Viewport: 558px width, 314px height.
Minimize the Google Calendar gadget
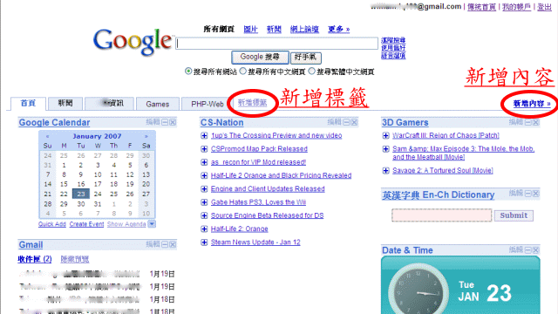tap(165, 122)
